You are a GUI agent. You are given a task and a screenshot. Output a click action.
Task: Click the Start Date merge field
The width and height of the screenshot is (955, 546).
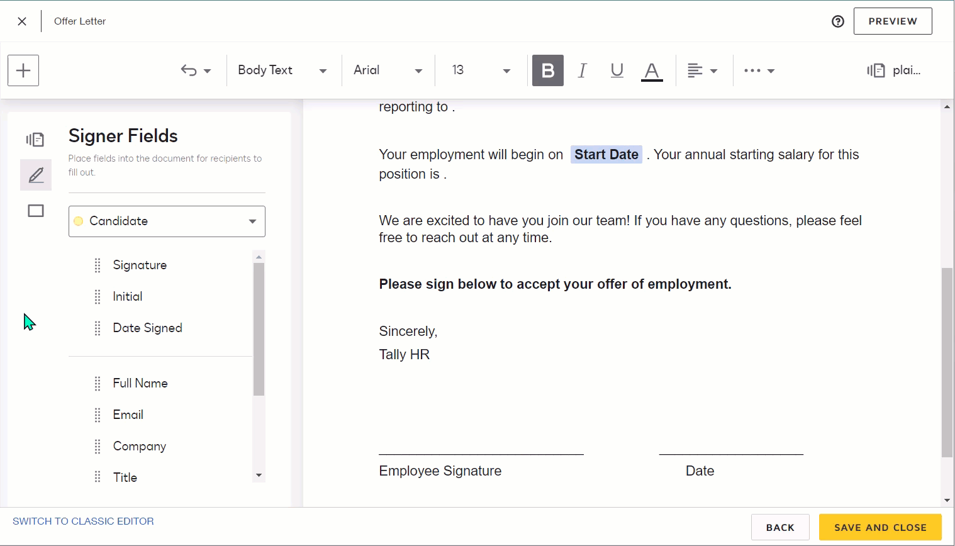click(606, 155)
